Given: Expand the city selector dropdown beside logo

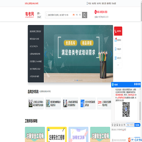Looking at the screenshot, I should (x=39, y=13).
